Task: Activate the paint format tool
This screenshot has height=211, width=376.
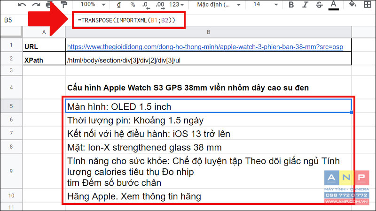Action: [64, 4]
